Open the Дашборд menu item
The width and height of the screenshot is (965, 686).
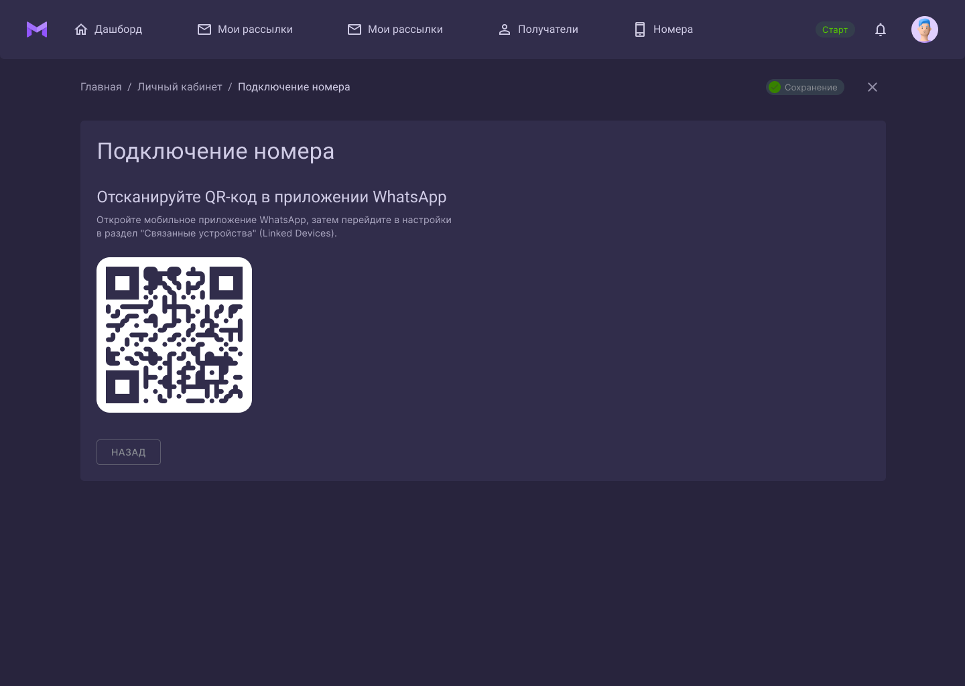point(118,29)
